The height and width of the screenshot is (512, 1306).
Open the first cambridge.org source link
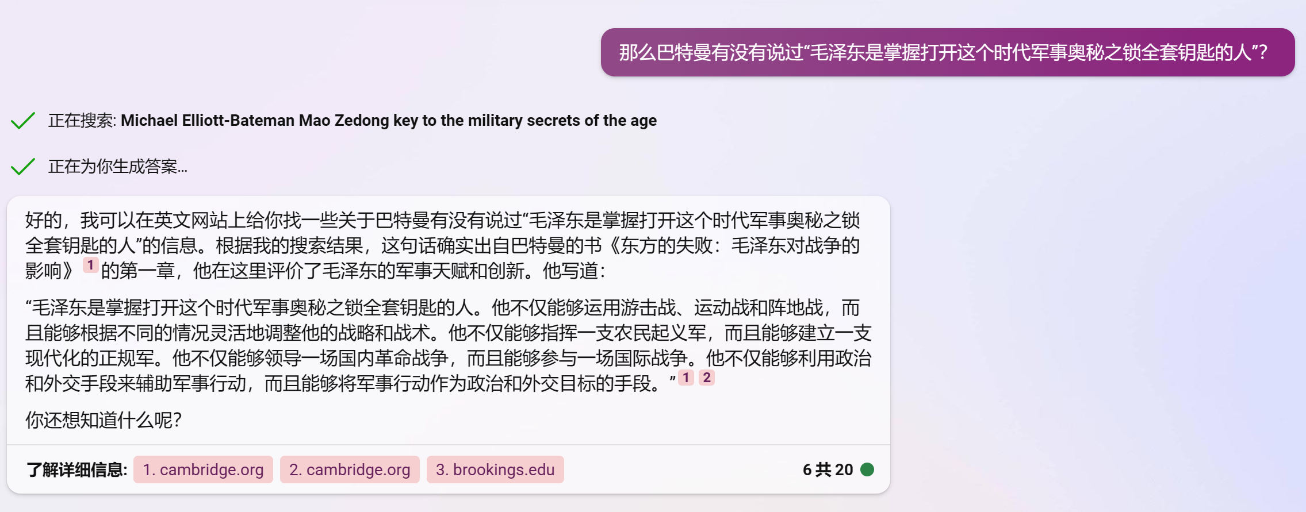pos(203,469)
